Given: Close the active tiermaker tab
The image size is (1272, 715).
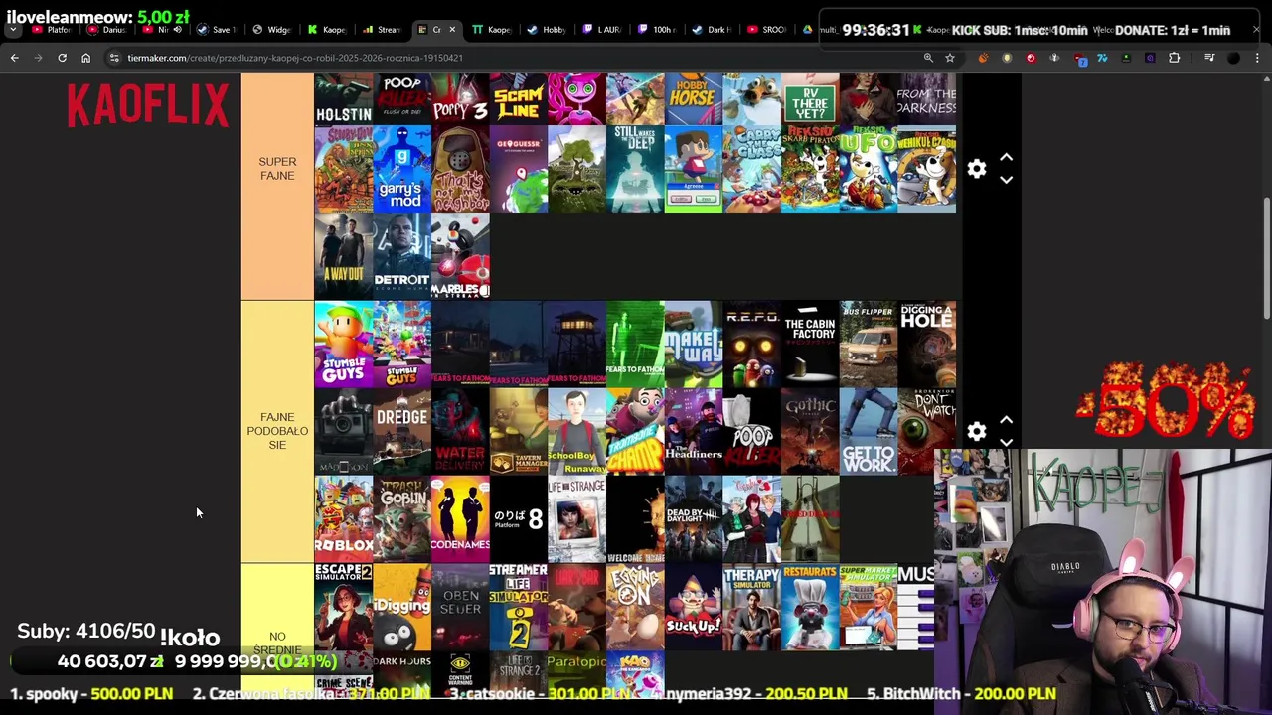Looking at the screenshot, I should (452, 30).
